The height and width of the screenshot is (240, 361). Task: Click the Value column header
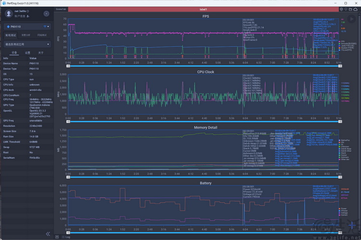click(33, 58)
